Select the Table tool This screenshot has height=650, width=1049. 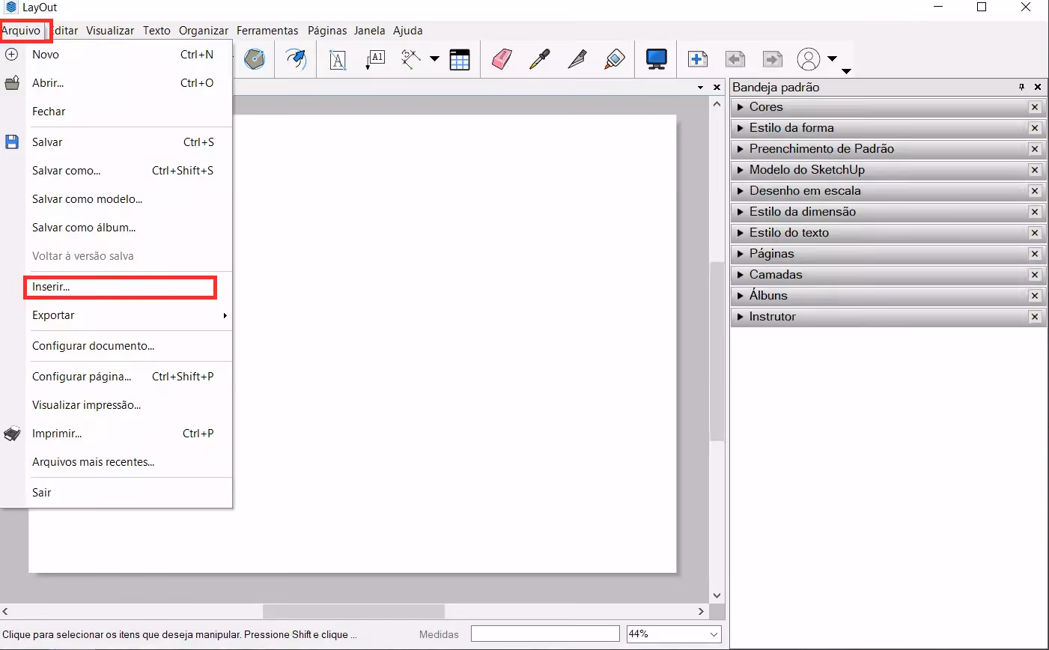[460, 60]
